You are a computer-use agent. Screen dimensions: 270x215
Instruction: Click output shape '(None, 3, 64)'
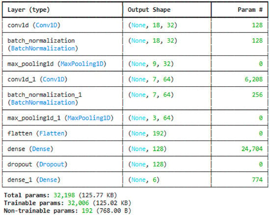151,118
